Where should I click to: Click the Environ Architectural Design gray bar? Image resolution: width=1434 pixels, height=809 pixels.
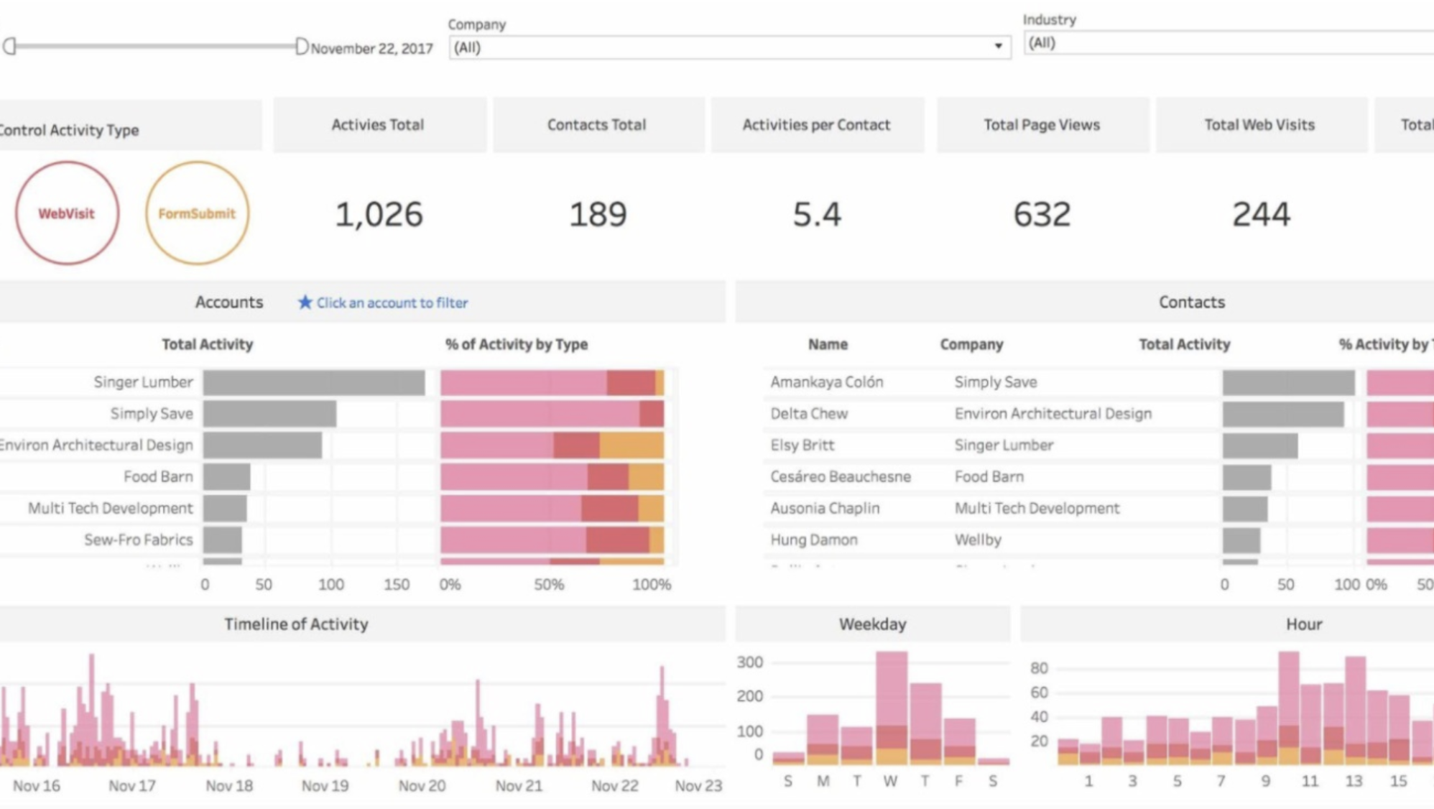(262, 445)
